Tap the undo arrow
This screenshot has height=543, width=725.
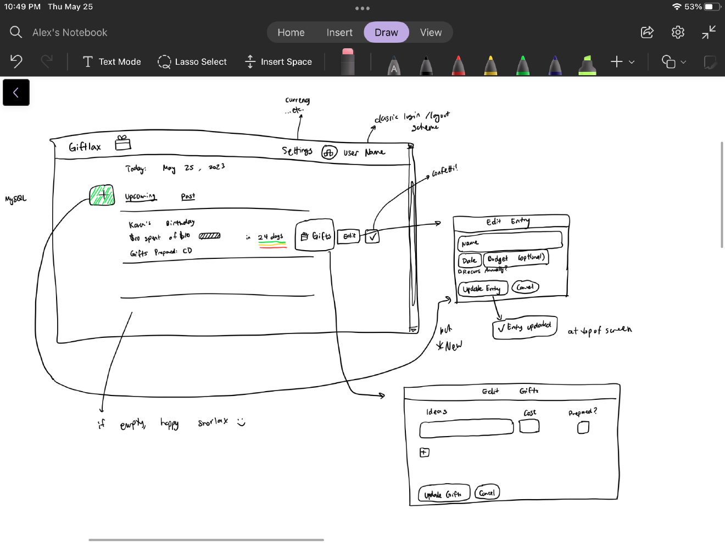pyautogui.click(x=16, y=61)
